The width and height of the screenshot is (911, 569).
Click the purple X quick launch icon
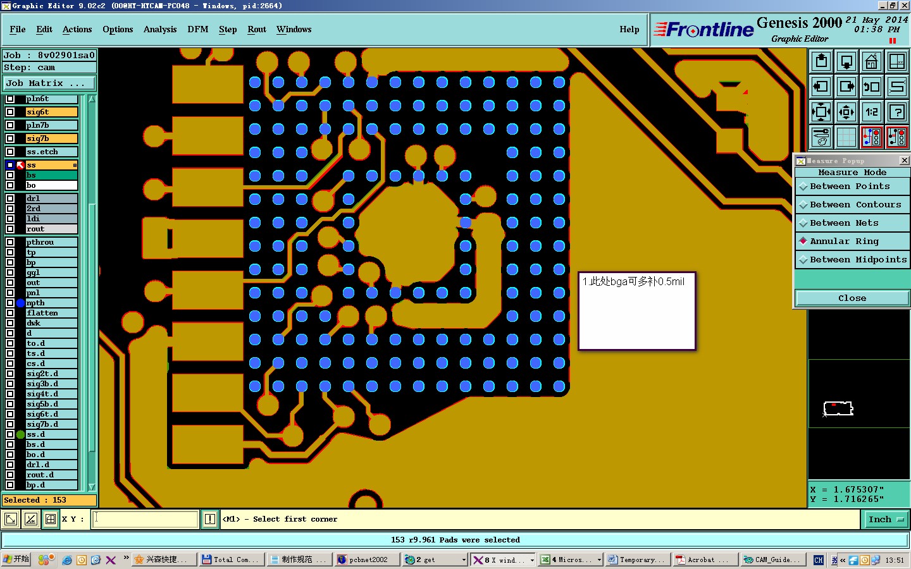point(111,560)
